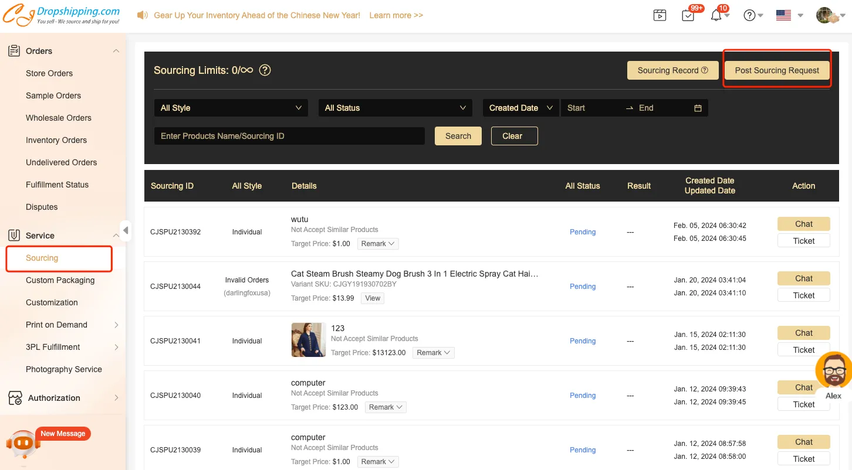Open the Created Date dropdown
This screenshot has width=852, height=470.
pyautogui.click(x=520, y=108)
